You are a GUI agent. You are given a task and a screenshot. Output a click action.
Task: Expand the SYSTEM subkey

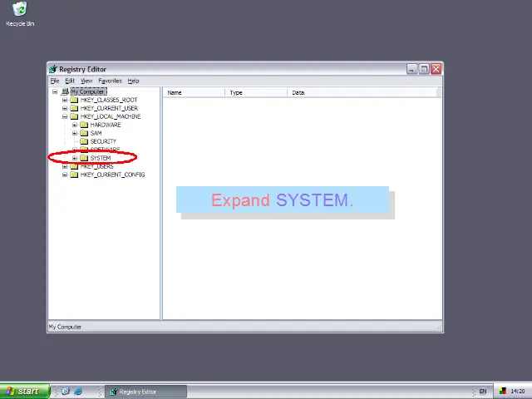[x=75, y=158]
